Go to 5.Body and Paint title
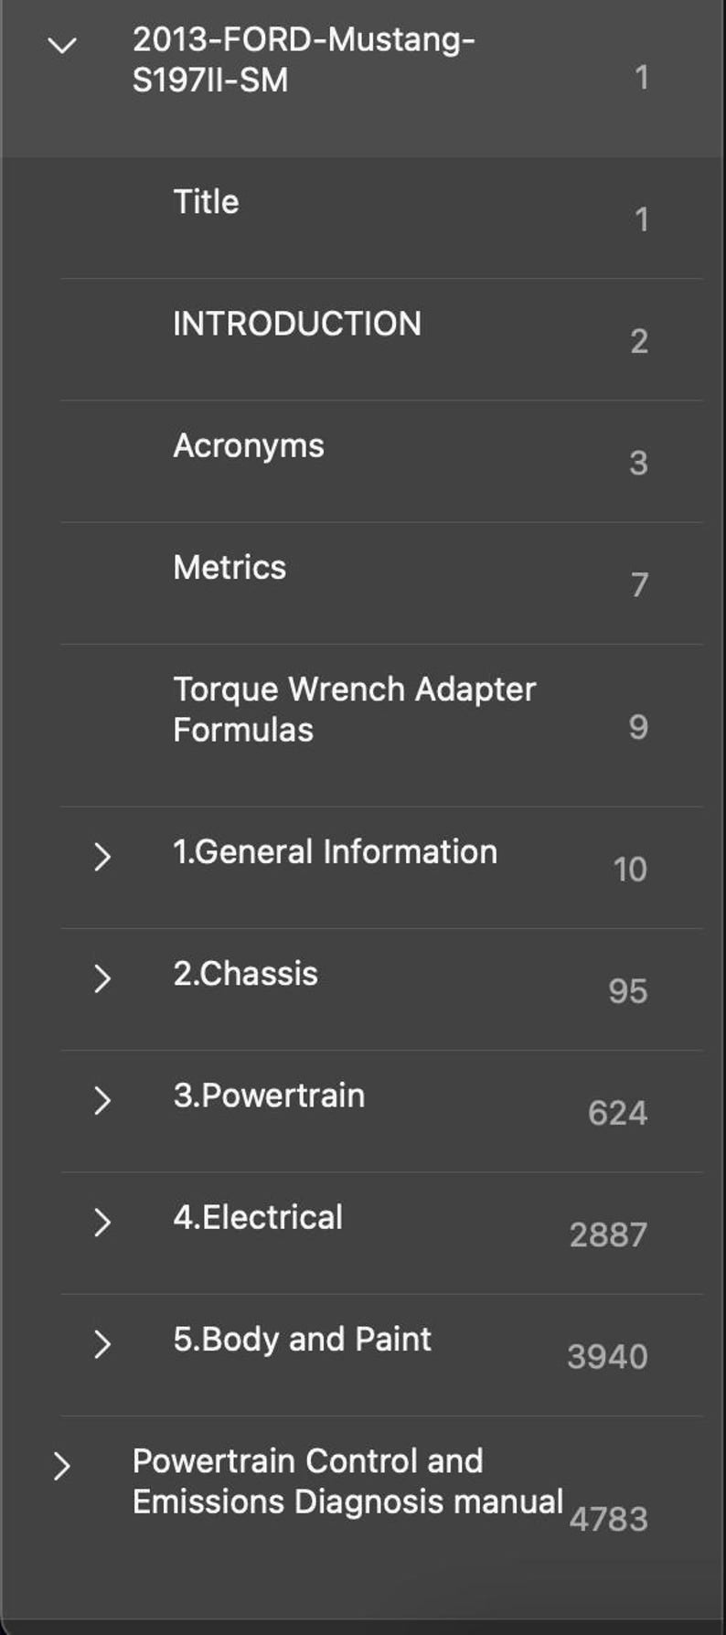 [302, 1340]
